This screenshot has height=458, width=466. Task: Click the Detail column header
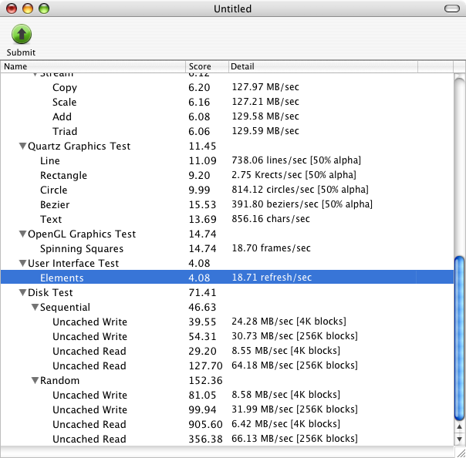point(324,67)
